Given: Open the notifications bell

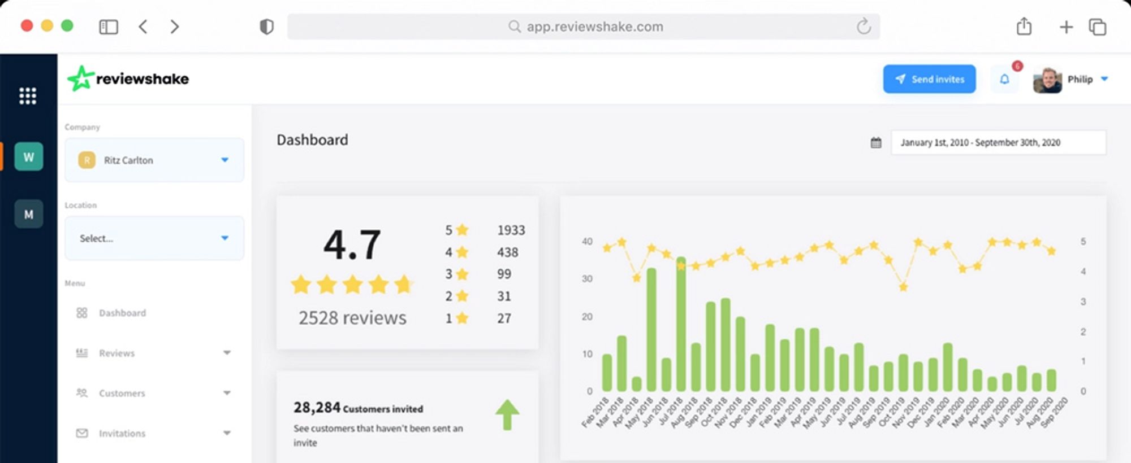Looking at the screenshot, I should 1004,79.
